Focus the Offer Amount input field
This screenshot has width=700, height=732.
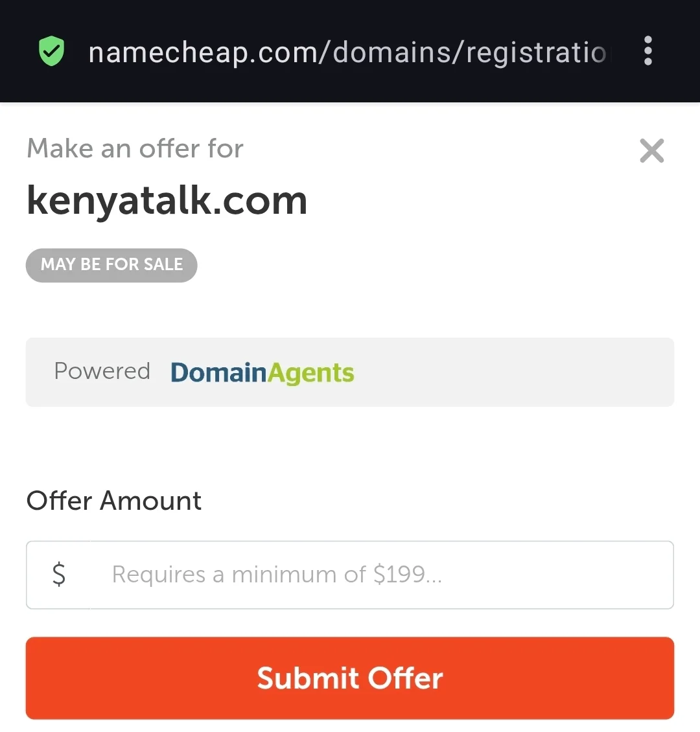pos(350,575)
